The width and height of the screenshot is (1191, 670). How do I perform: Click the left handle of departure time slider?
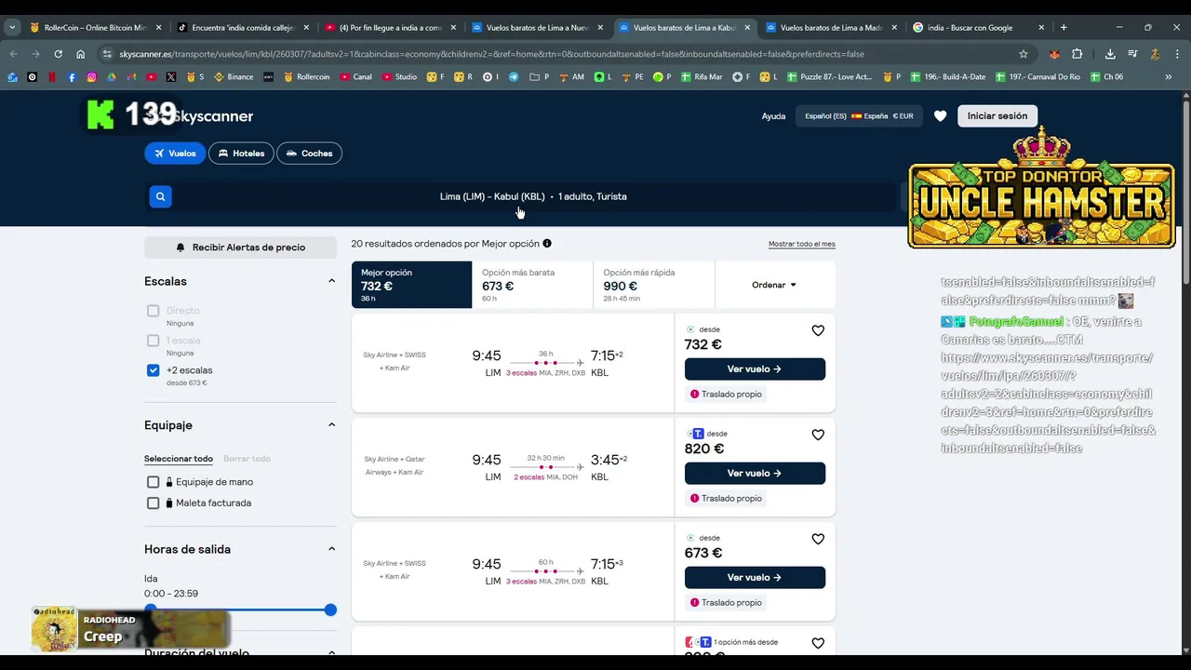pyautogui.click(x=151, y=610)
